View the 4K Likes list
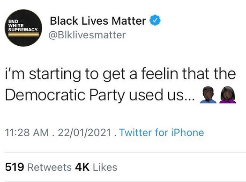The width and height of the screenshot is (246, 182). click(96, 167)
